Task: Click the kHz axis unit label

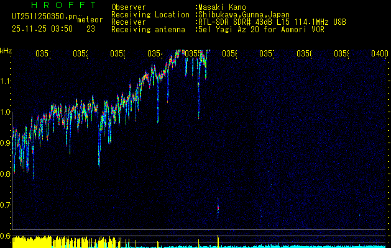Action: 6,51
